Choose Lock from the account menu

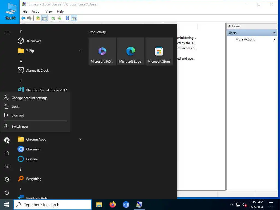pos(35,107)
